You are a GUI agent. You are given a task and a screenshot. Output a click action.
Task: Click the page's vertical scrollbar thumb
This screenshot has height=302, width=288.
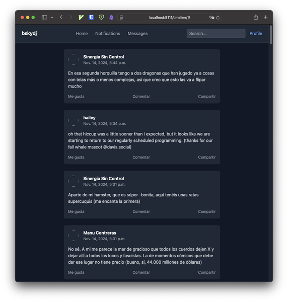click(x=271, y=35)
